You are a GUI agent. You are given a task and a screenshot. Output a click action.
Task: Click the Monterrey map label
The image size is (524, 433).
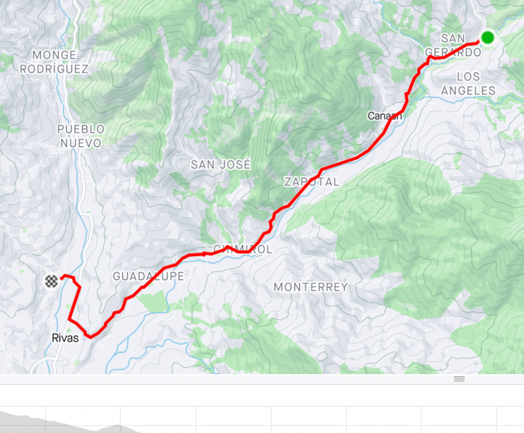coord(311,287)
